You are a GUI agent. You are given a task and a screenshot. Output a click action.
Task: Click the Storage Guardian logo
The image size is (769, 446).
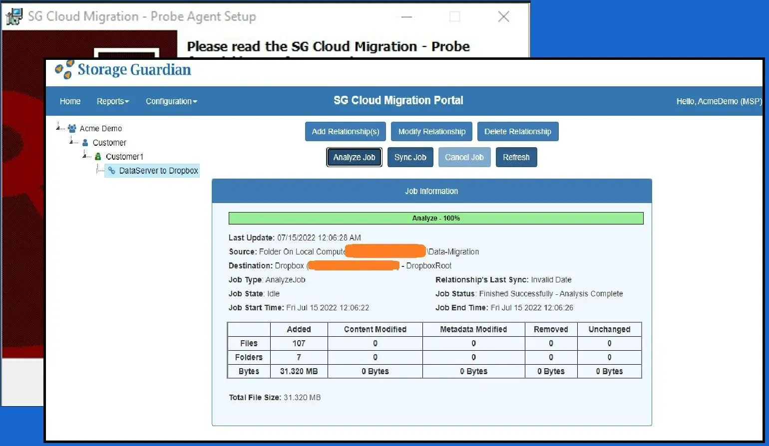(122, 69)
